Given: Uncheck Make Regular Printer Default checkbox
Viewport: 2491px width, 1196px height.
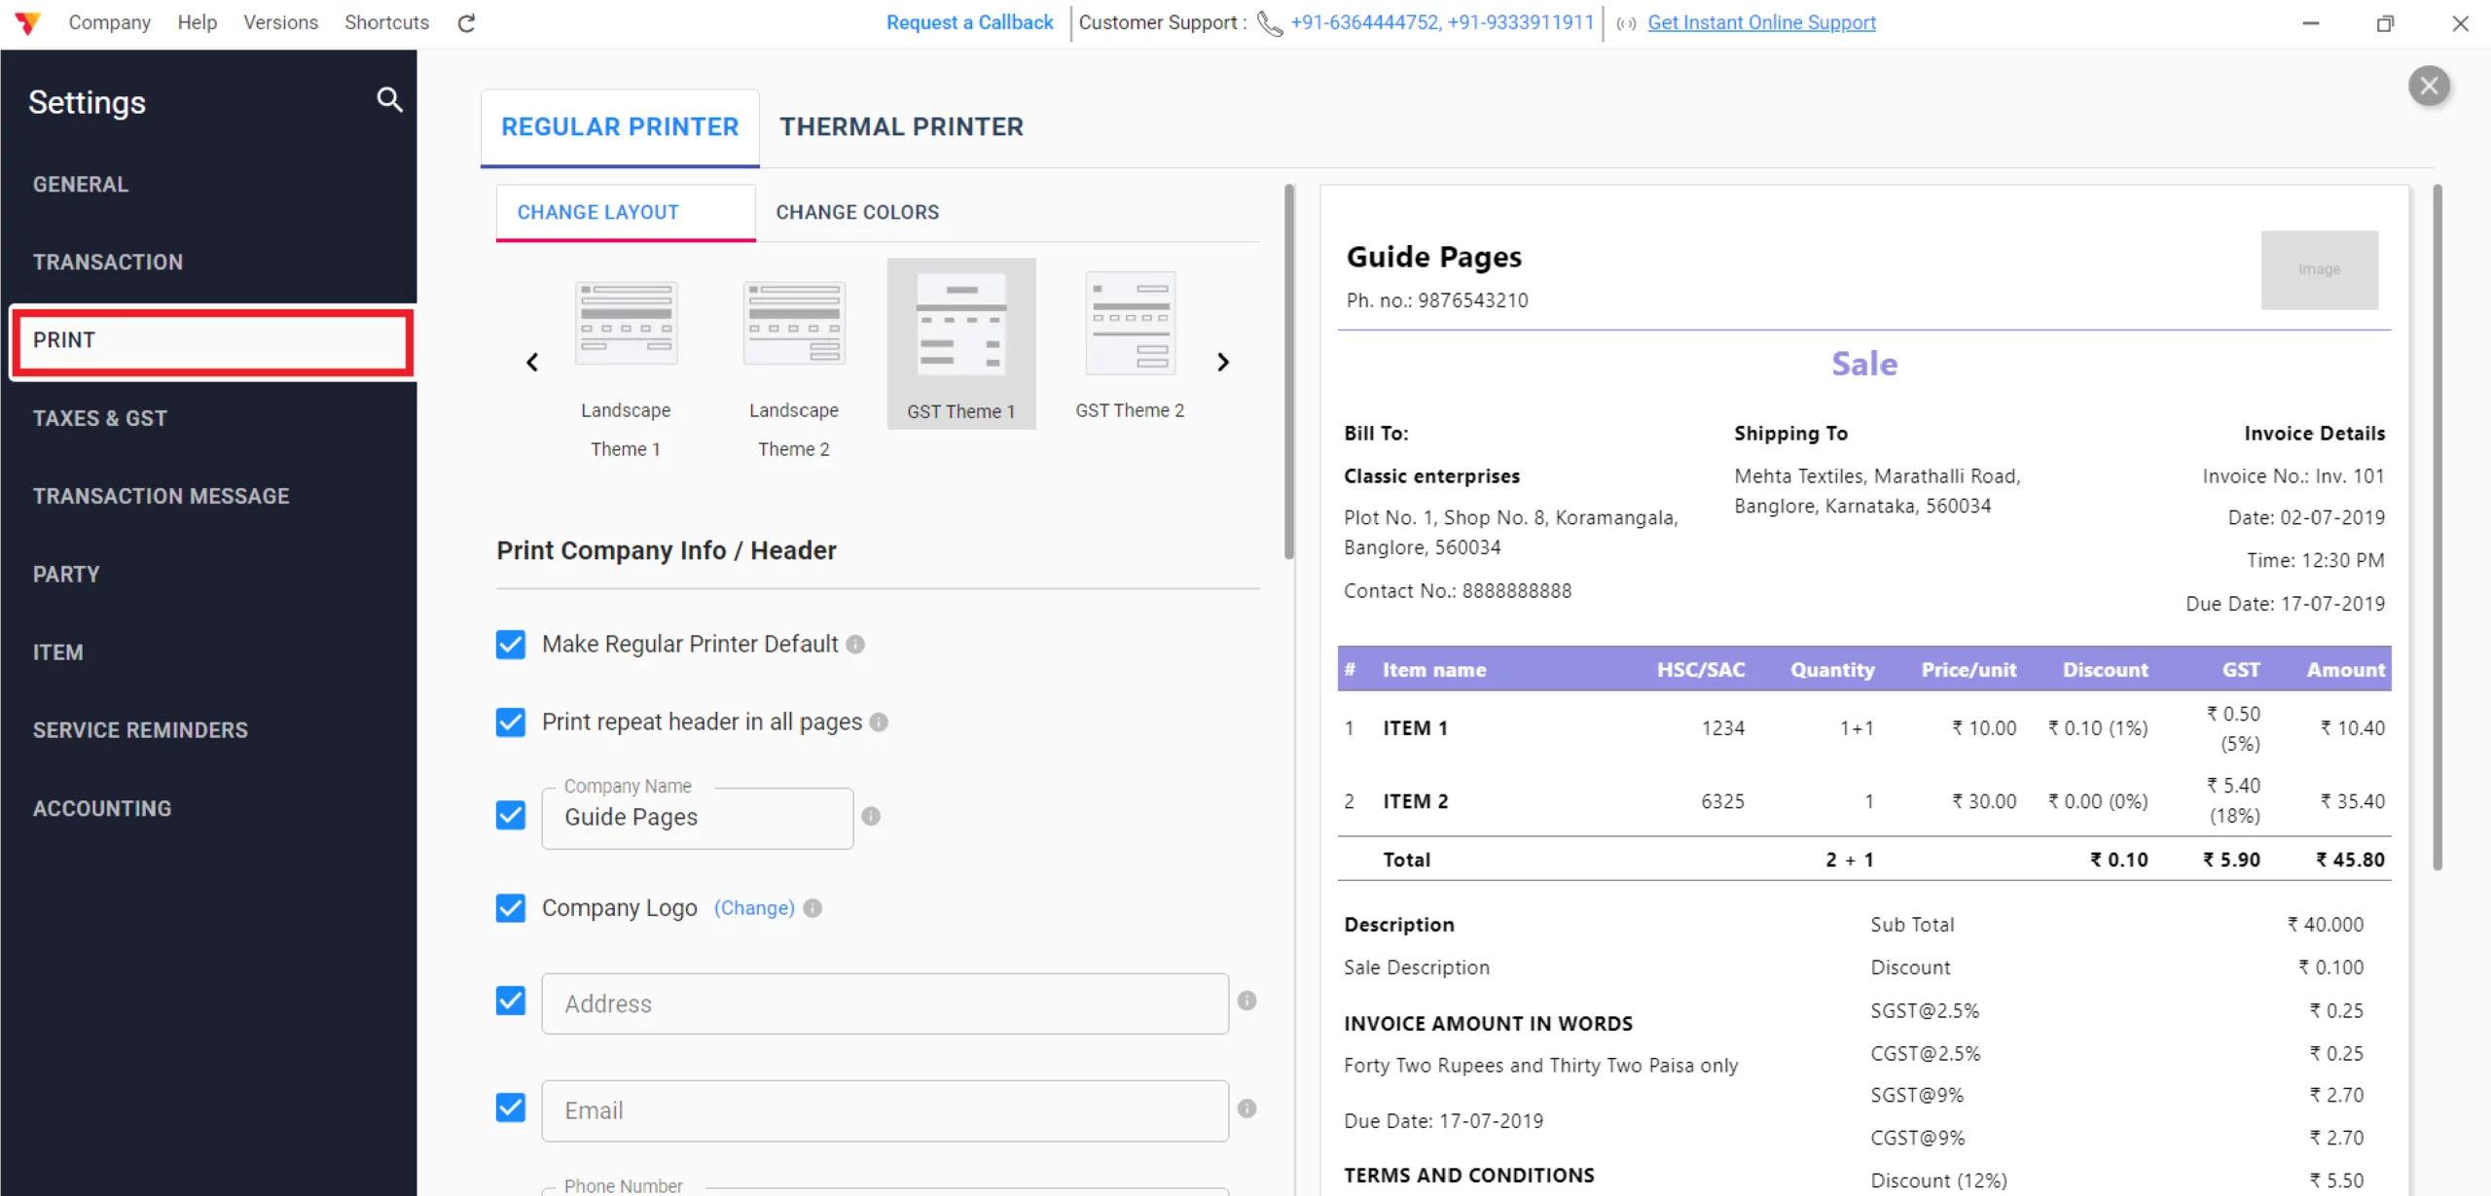Looking at the screenshot, I should click(511, 645).
